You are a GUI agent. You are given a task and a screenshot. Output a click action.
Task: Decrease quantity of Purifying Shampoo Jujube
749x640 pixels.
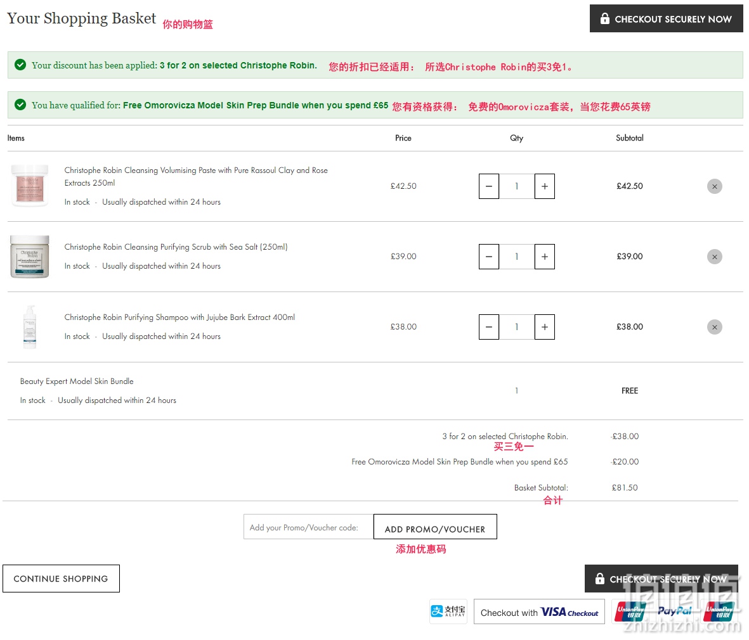pos(489,327)
